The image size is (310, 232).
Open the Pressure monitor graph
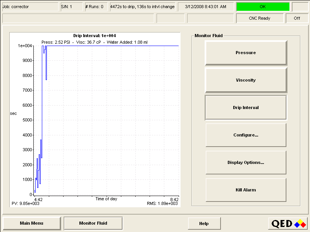click(x=246, y=53)
